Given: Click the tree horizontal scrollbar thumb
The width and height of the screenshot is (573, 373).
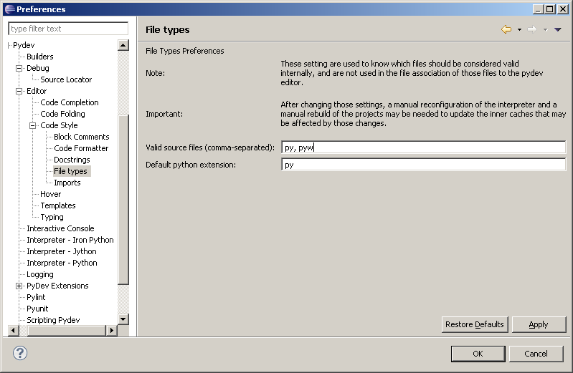Looking at the screenshot, I should pyautogui.click(x=67, y=331).
